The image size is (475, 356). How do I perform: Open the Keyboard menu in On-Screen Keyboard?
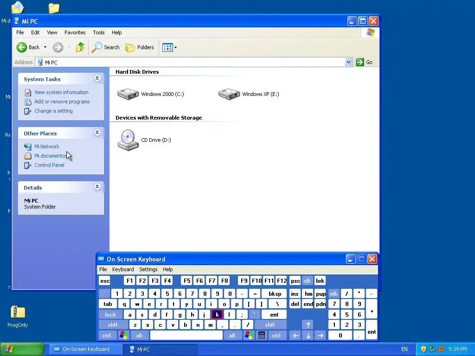[x=122, y=269]
